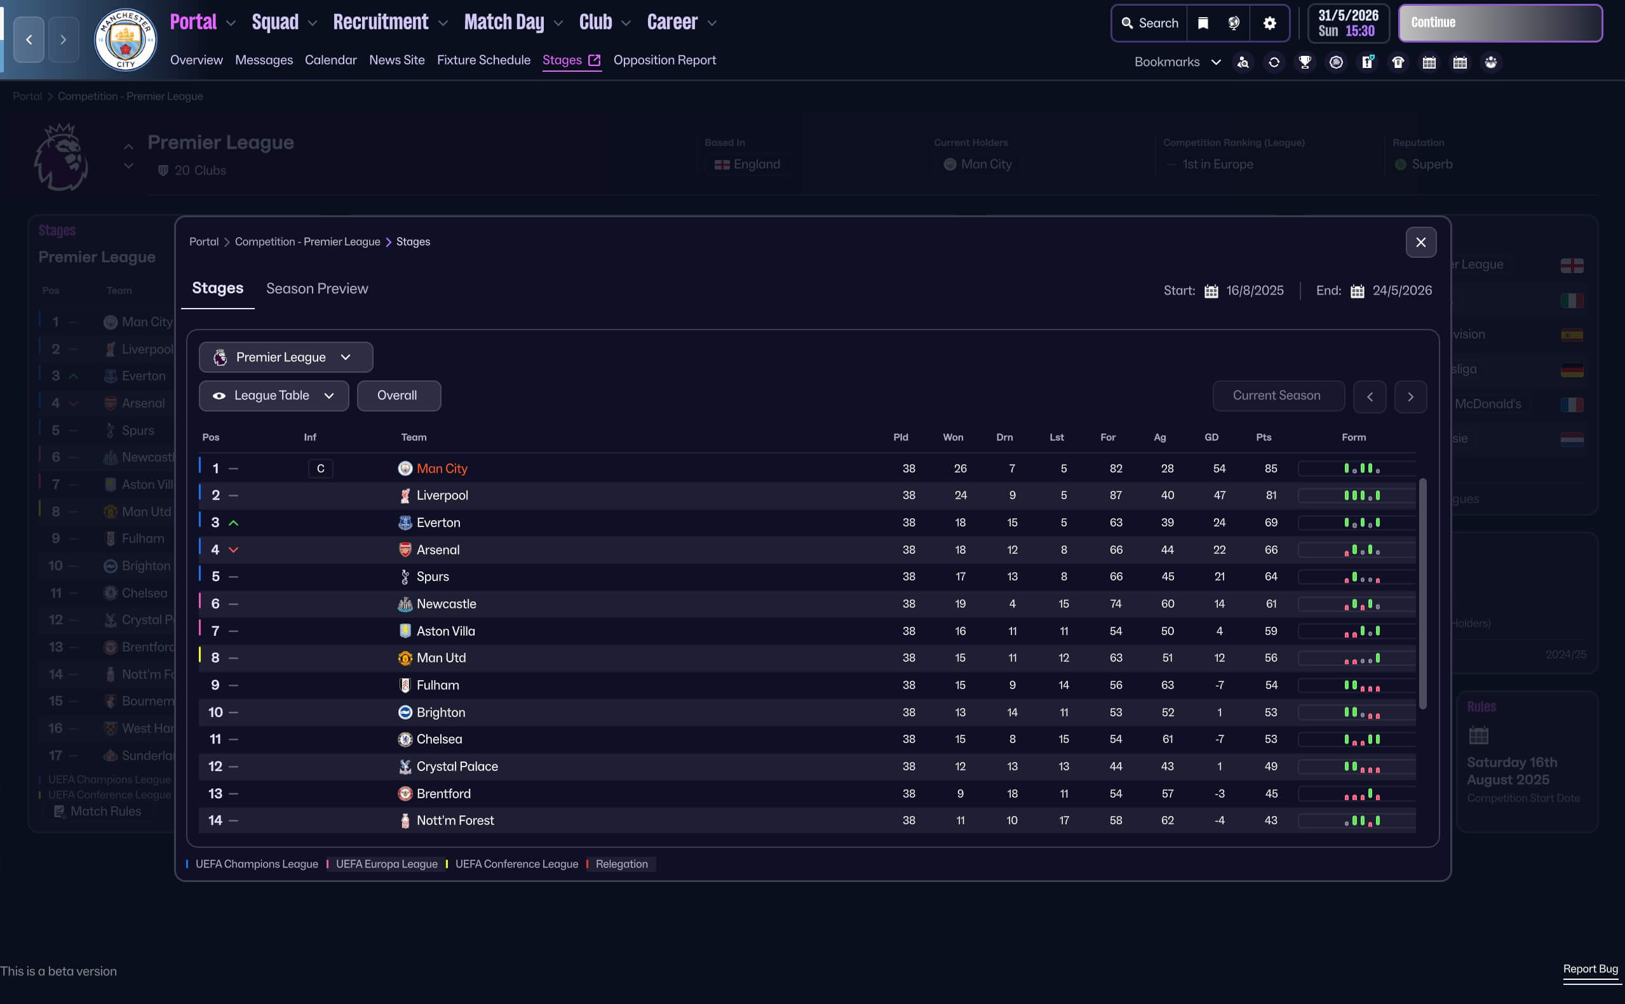
Task: Open the trophy bookmark shortcut
Action: pyautogui.click(x=1304, y=62)
